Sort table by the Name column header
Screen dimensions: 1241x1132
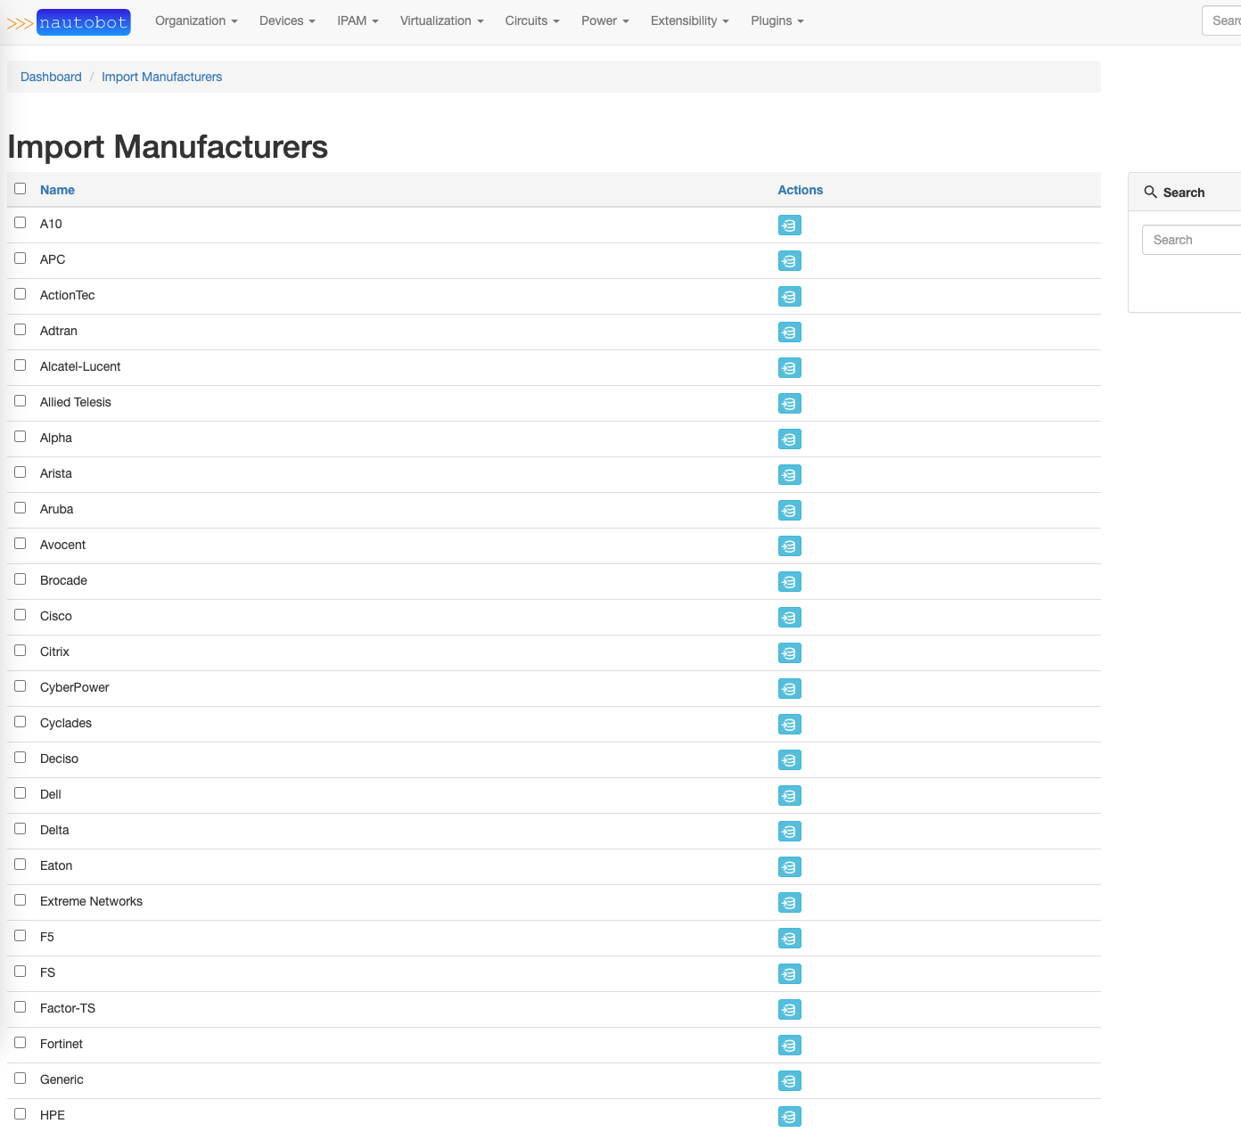click(x=57, y=190)
